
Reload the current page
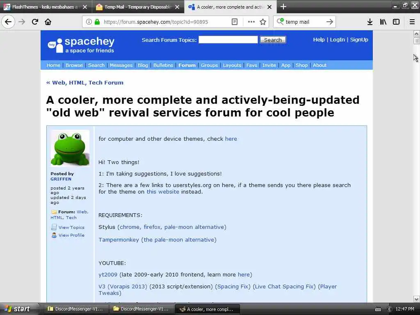[35, 22]
